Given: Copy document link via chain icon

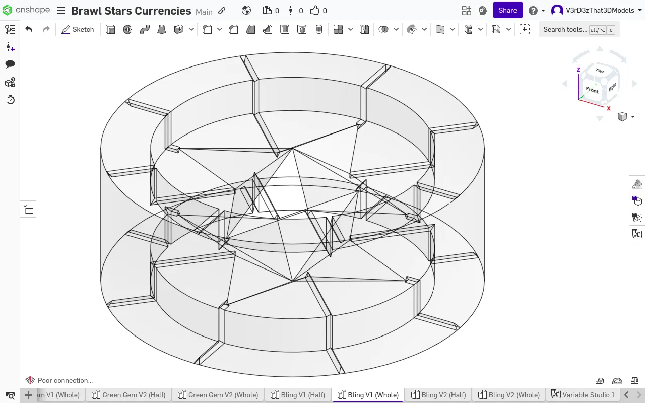Looking at the screenshot, I should (x=222, y=10).
